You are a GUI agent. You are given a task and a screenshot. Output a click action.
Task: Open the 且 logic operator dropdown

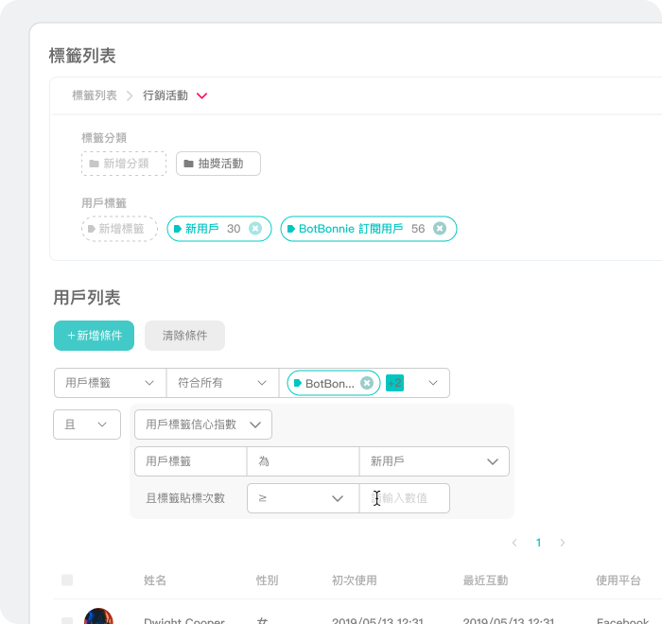87,425
